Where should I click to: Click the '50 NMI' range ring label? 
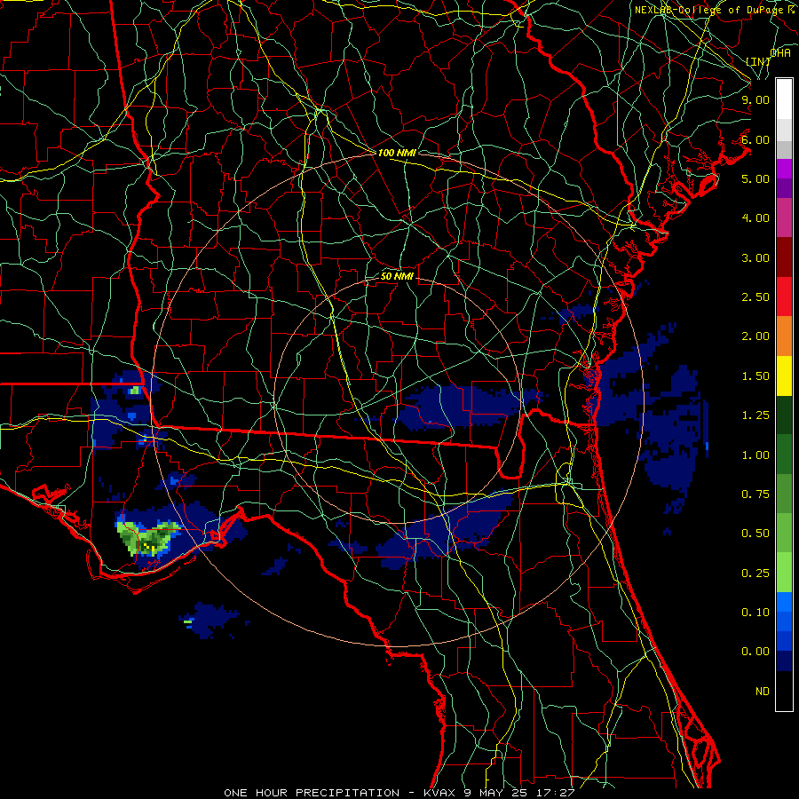397,276
